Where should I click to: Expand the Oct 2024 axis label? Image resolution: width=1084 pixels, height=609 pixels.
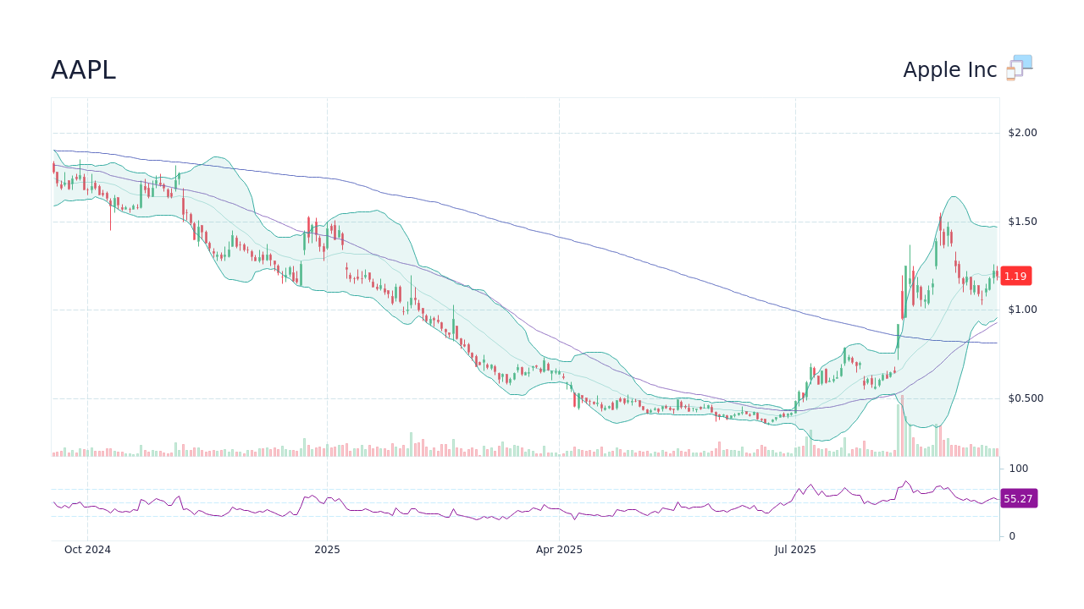[88, 549]
